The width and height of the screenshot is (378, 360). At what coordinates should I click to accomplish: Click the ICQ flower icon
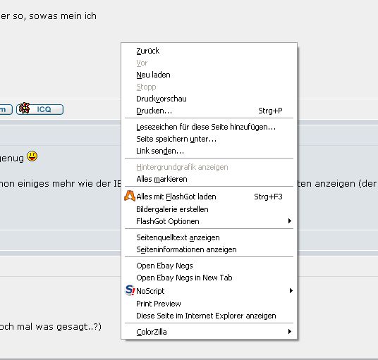click(x=25, y=108)
